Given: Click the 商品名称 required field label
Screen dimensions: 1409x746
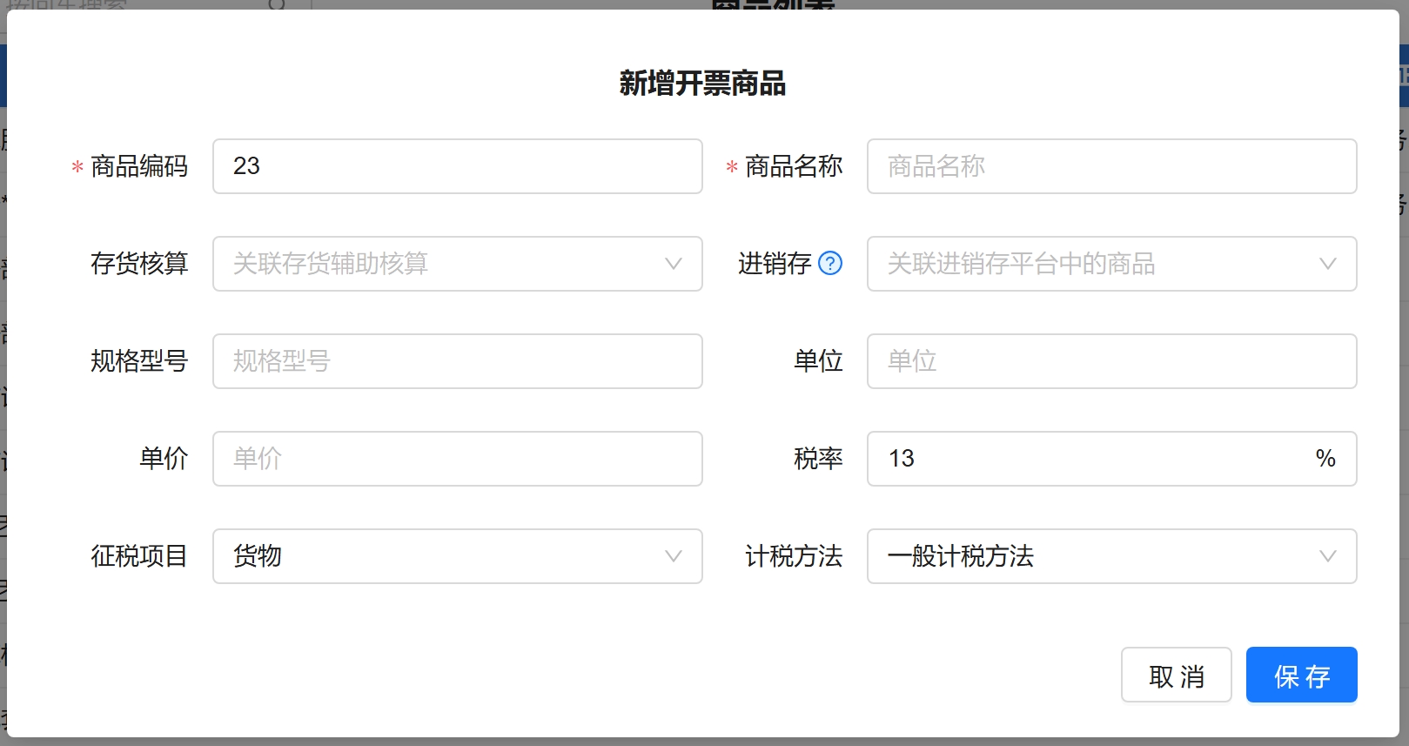Looking at the screenshot, I should [794, 166].
